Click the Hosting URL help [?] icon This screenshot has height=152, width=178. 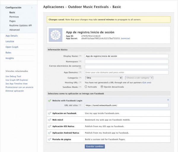click(80, 82)
